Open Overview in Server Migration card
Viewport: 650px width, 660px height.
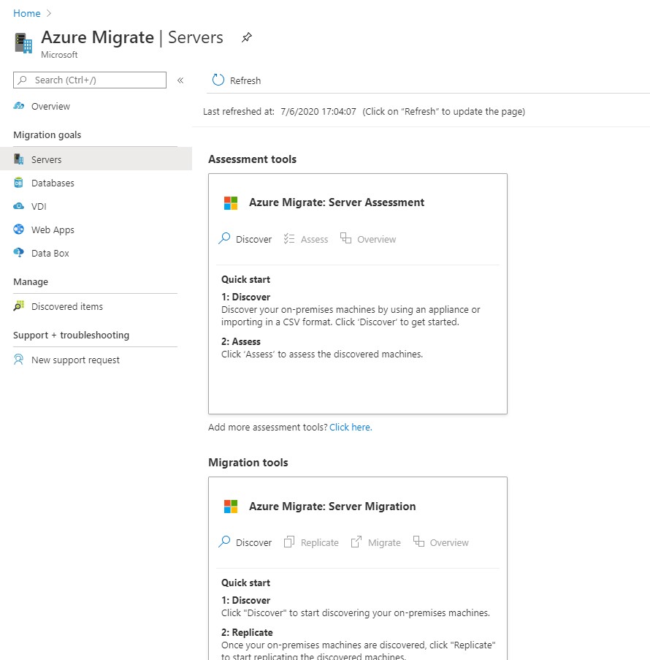449,543
